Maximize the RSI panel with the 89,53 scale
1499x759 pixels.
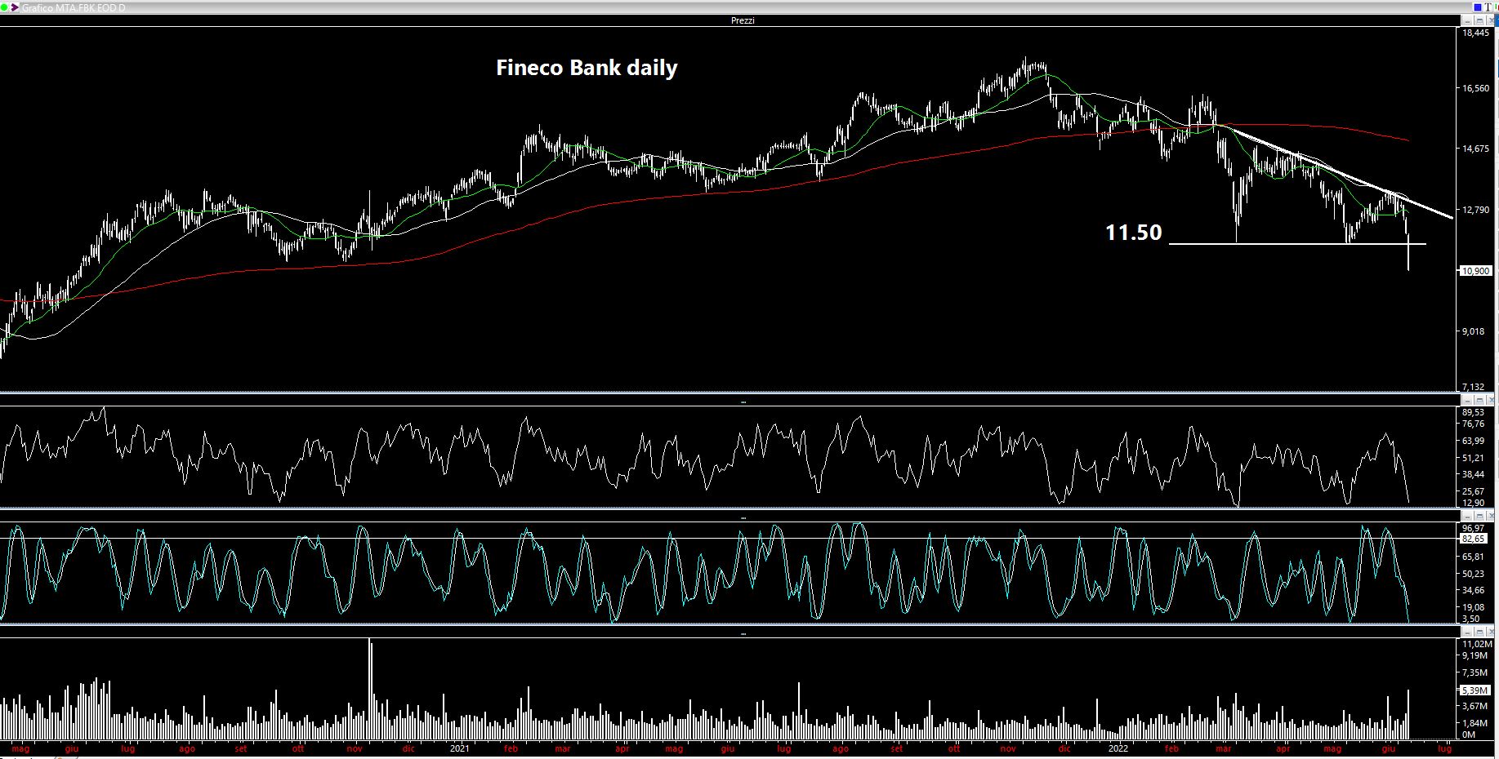pyautogui.click(x=1479, y=400)
